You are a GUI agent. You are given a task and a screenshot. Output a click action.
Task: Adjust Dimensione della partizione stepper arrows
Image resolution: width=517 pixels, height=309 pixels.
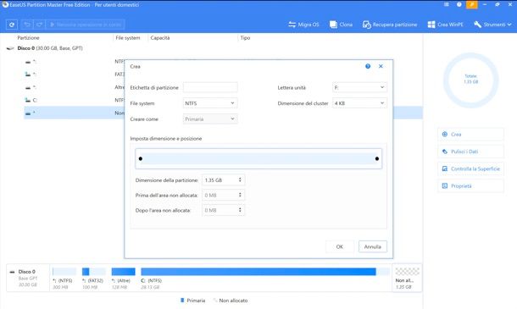pos(240,179)
